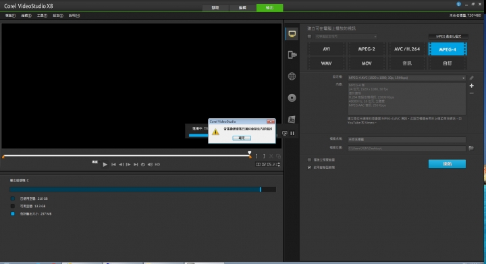
Task: Jump to the end of the project
Action: click(136, 165)
